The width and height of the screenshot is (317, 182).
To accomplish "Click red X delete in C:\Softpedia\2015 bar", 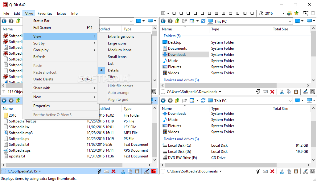I will tap(113, 171).
